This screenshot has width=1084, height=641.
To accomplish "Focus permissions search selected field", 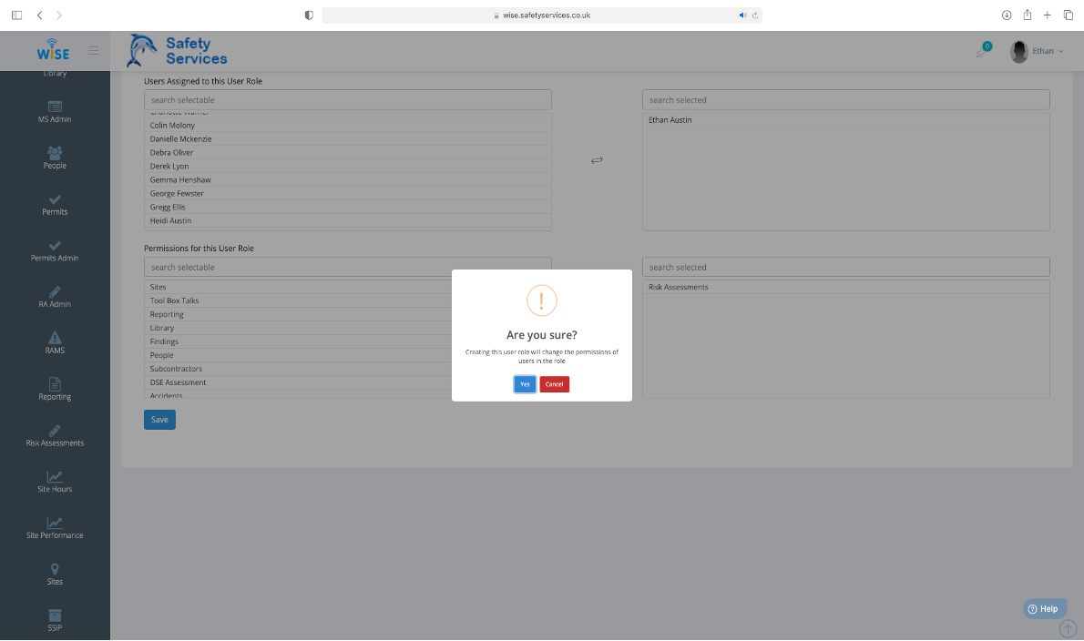I will (x=846, y=267).
